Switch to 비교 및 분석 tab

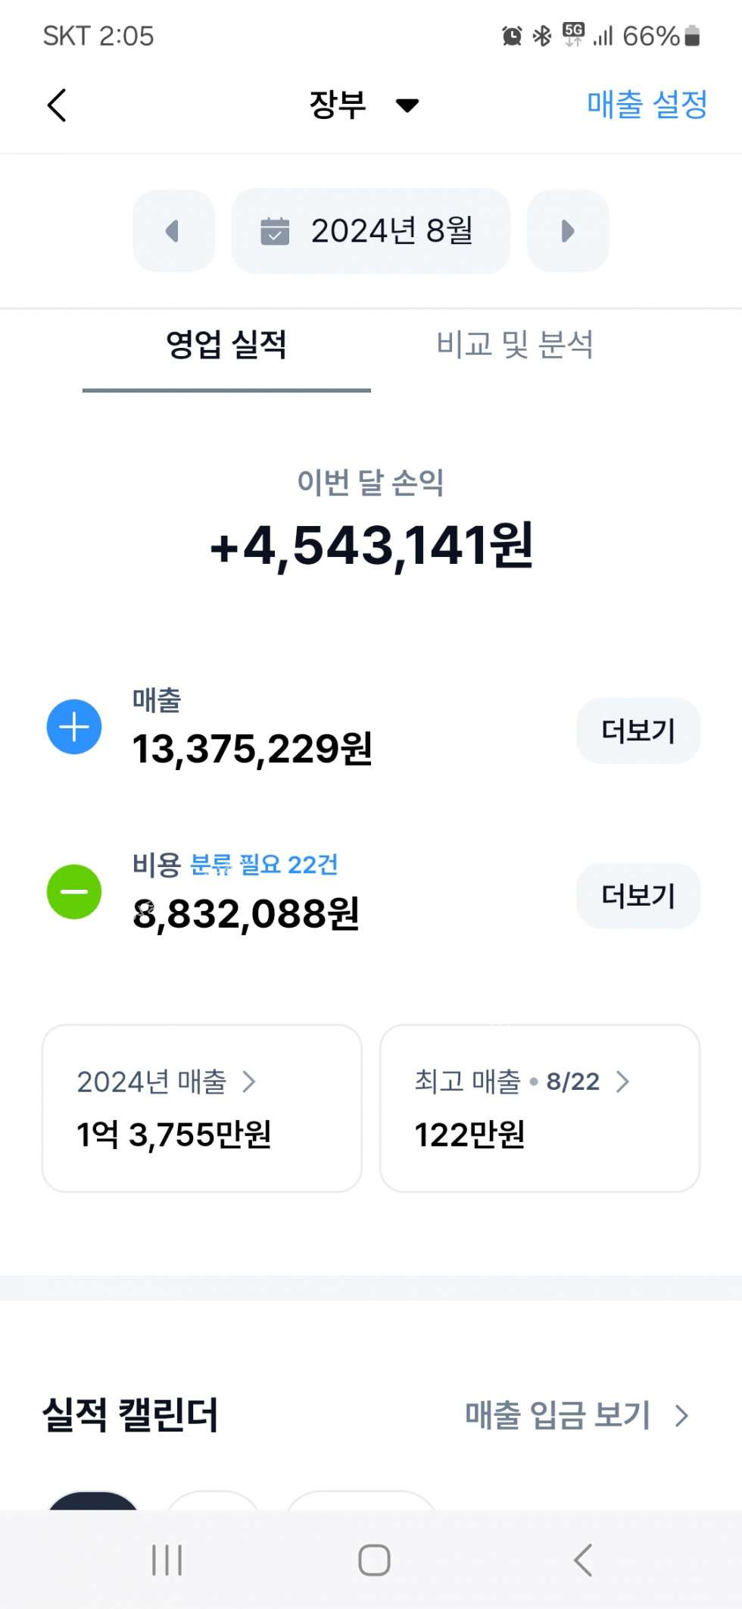pyautogui.click(x=515, y=346)
